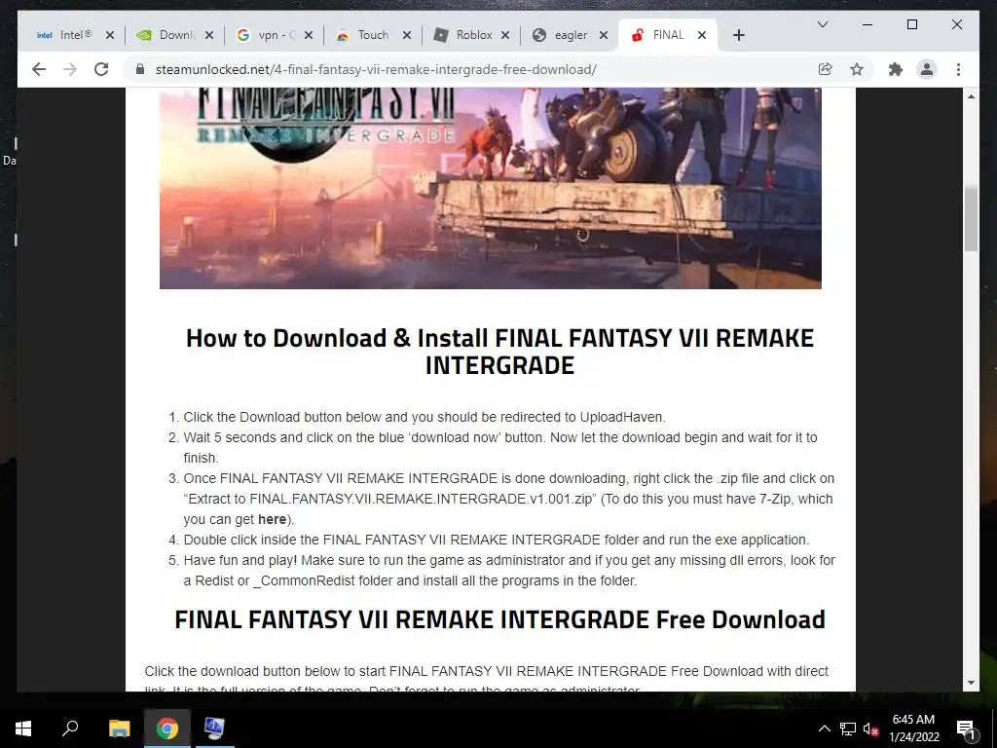Click the monitor app taskbar icon
This screenshot has width=997, height=748.
(214, 729)
